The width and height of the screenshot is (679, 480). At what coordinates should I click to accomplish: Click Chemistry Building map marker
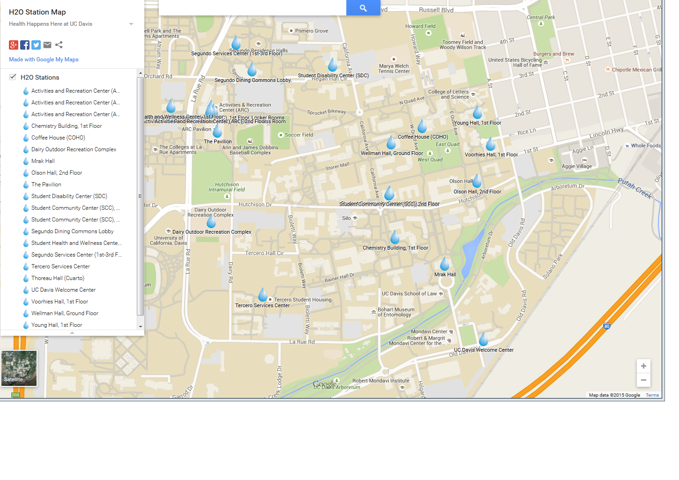395,237
